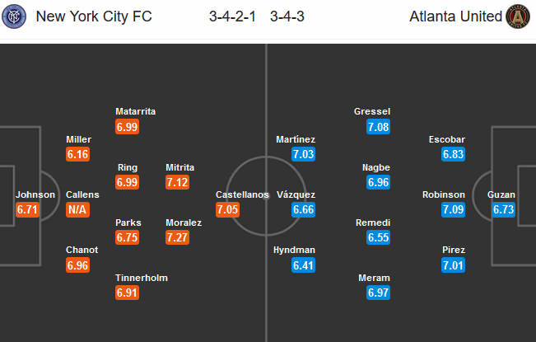The image size is (536, 342).
Task: Click the 3-4-3 formation label
Action: [287, 16]
